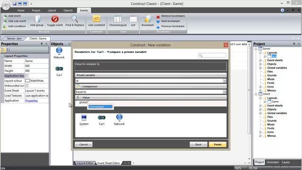Click the Add event icon
Viewport: 302px width, 170px height.
point(5,16)
